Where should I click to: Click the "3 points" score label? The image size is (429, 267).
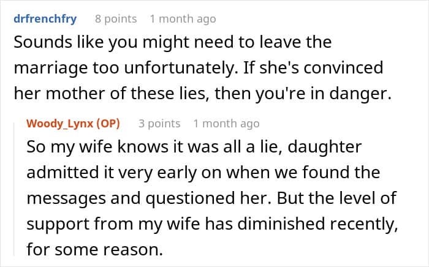click(159, 124)
